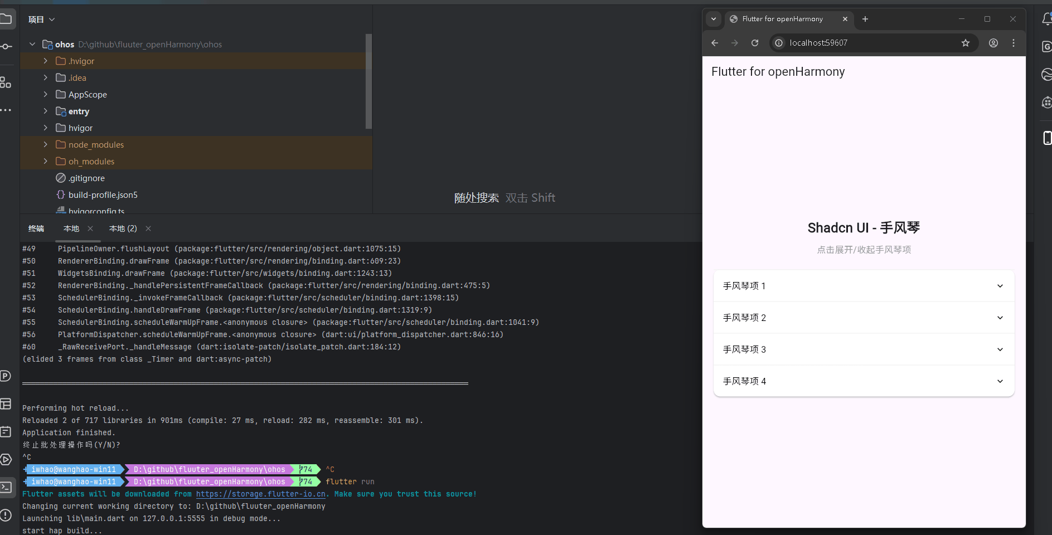Select the 终端 panel label
Screen dimensions: 1052x535
click(36, 228)
